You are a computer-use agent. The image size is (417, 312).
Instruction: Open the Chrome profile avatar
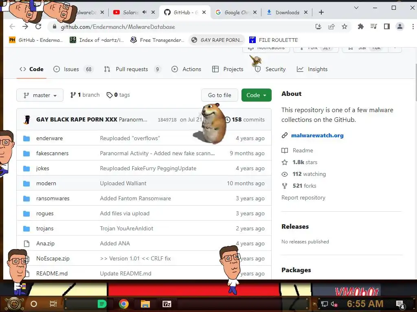[x=400, y=26]
